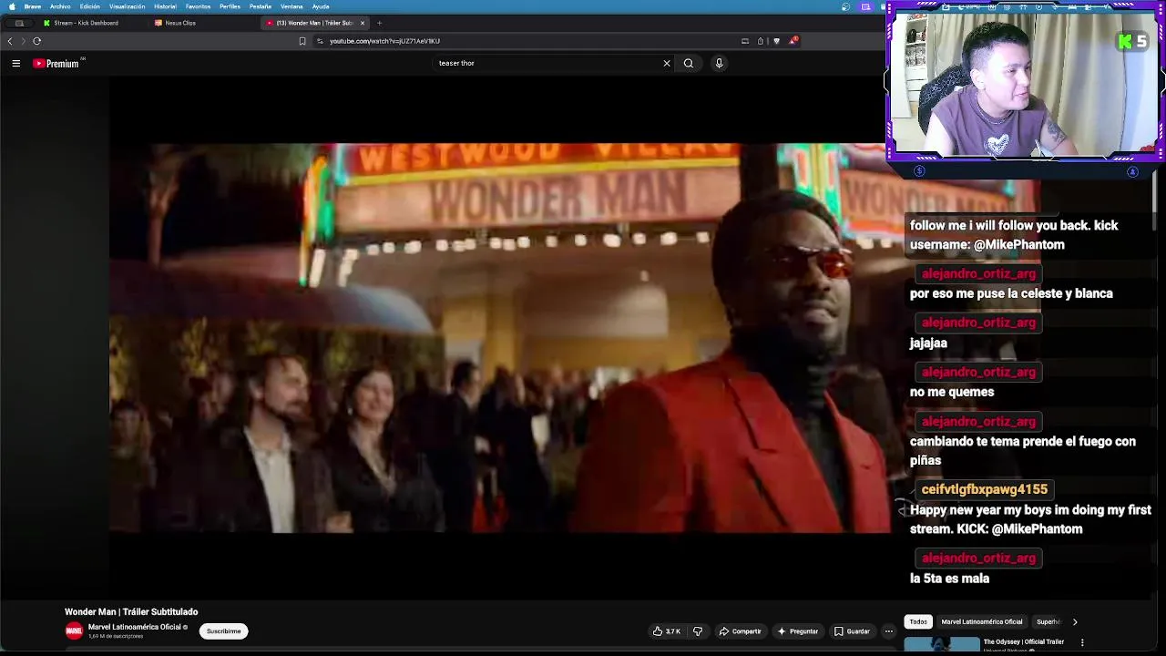Select the Wonder Man trailer tab

tap(314, 23)
